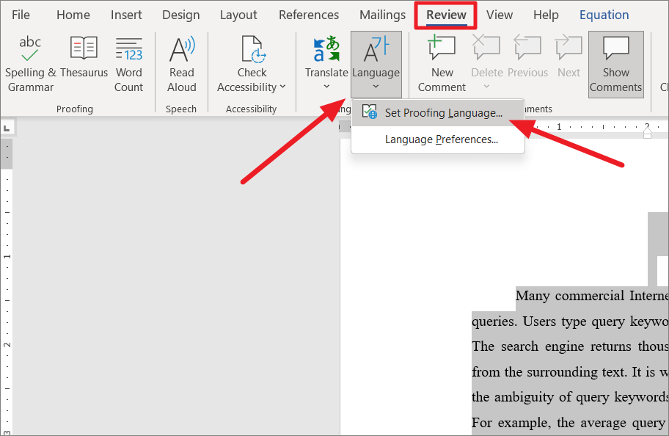Click the line starting "queries. Users type query"
Image resolution: width=669 pixels, height=436 pixels.
coord(569,321)
